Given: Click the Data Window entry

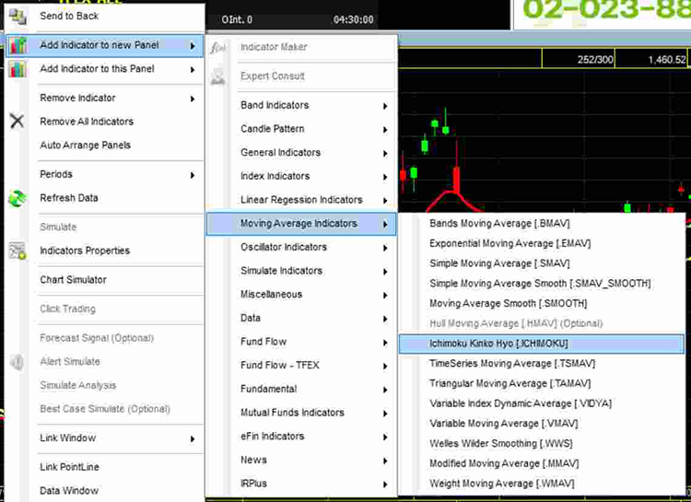Looking at the screenshot, I should 69,491.
